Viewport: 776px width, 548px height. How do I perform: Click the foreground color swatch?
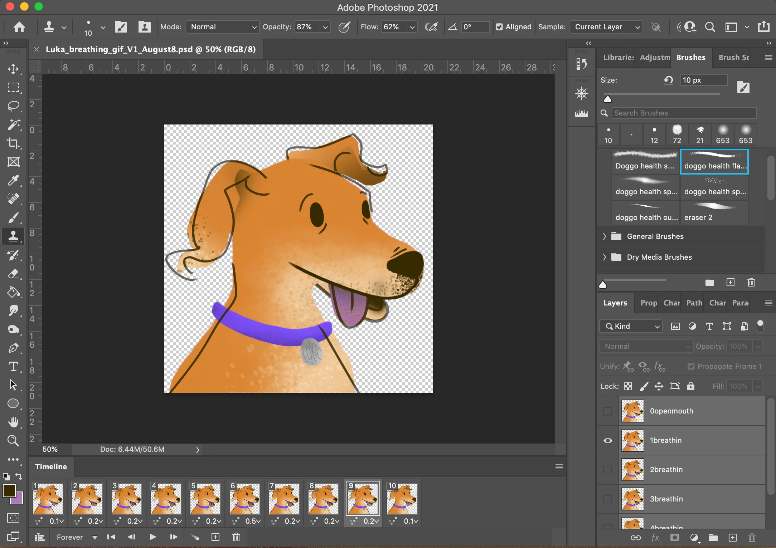(9, 491)
